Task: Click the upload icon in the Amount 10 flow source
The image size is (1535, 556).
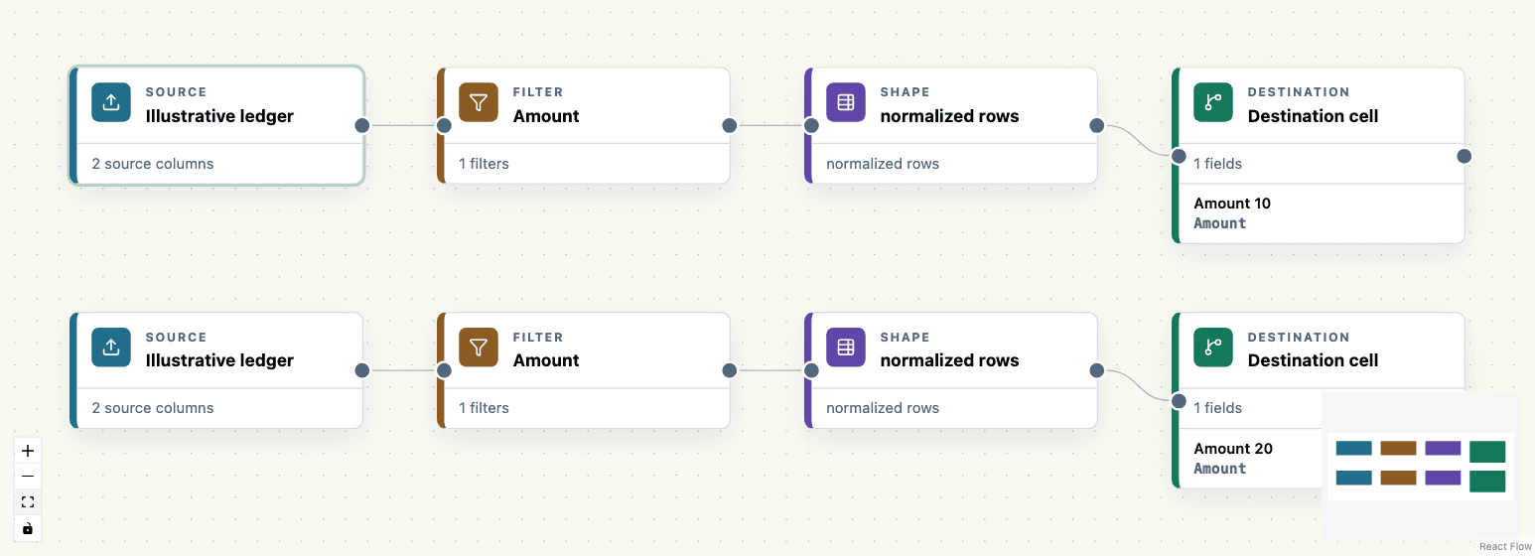Action: pyautogui.click(x=111, y=102)
